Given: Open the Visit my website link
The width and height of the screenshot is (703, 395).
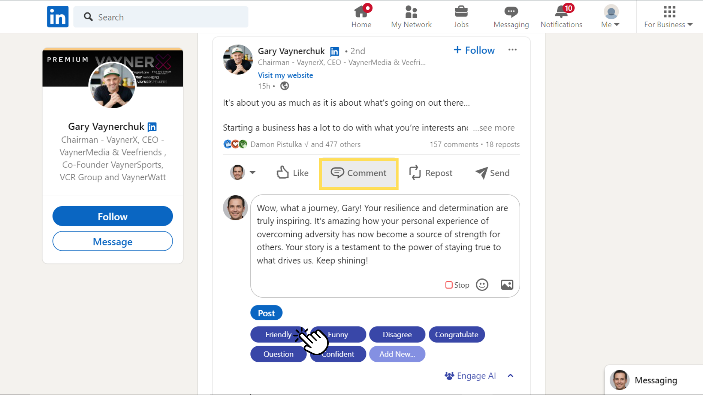Looking at the screenshot, I should tap(285, 75).
